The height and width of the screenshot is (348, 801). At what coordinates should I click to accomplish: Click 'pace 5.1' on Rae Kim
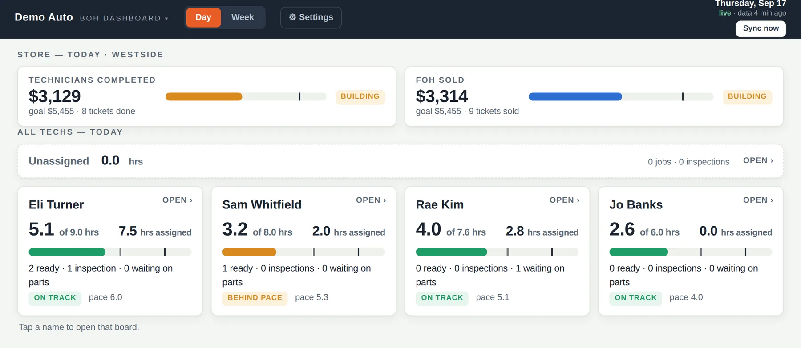pos(493,297)
